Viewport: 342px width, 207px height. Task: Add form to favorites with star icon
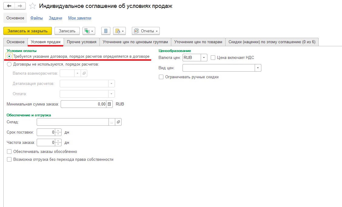click(x=33, y=6)
